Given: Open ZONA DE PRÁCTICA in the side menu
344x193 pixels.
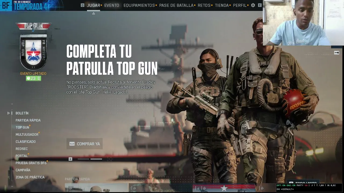Looking at the screenshot, I should [x=30, y=177].
